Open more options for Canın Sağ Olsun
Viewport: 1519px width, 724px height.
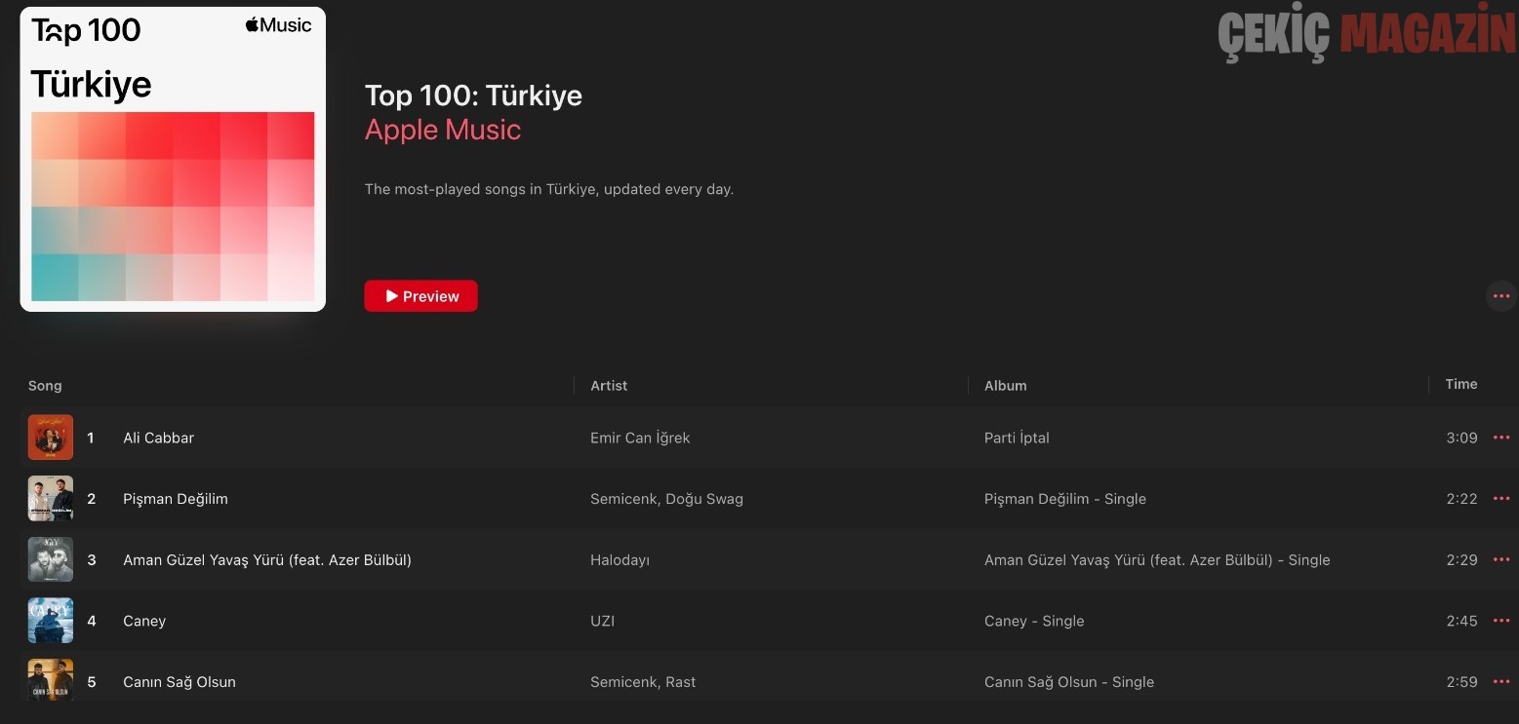point(1501,681)
